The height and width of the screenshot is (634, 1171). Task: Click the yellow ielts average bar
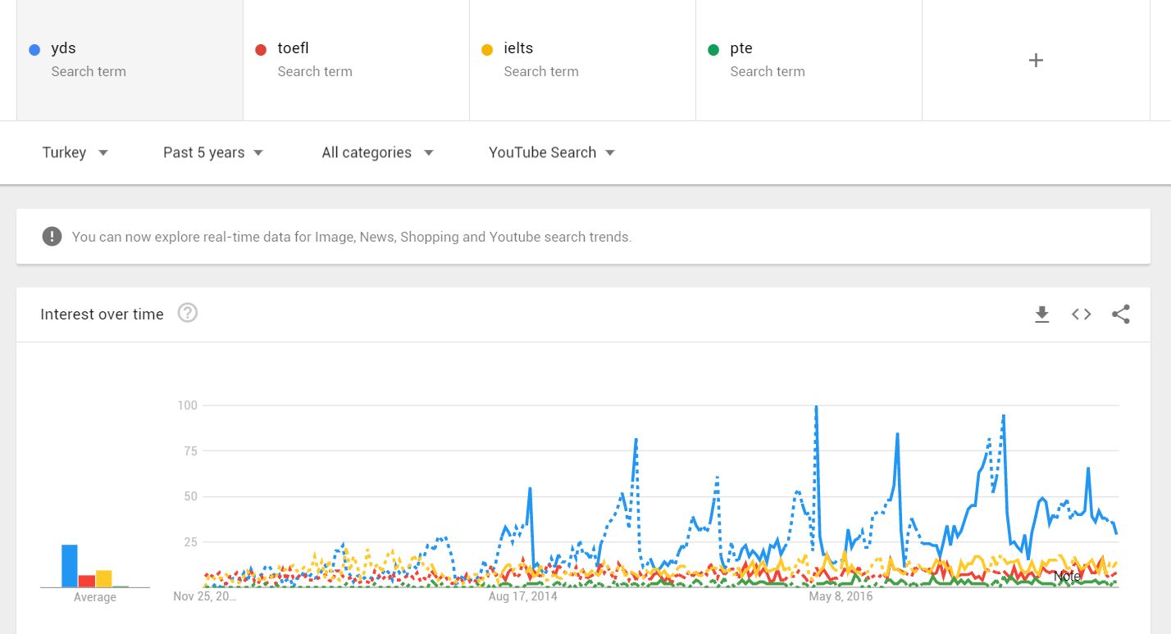103,578
